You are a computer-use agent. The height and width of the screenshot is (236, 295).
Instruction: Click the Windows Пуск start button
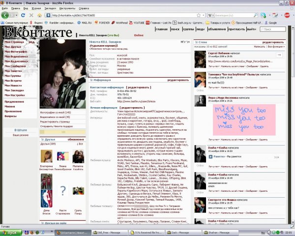click(x=10, y=232)
